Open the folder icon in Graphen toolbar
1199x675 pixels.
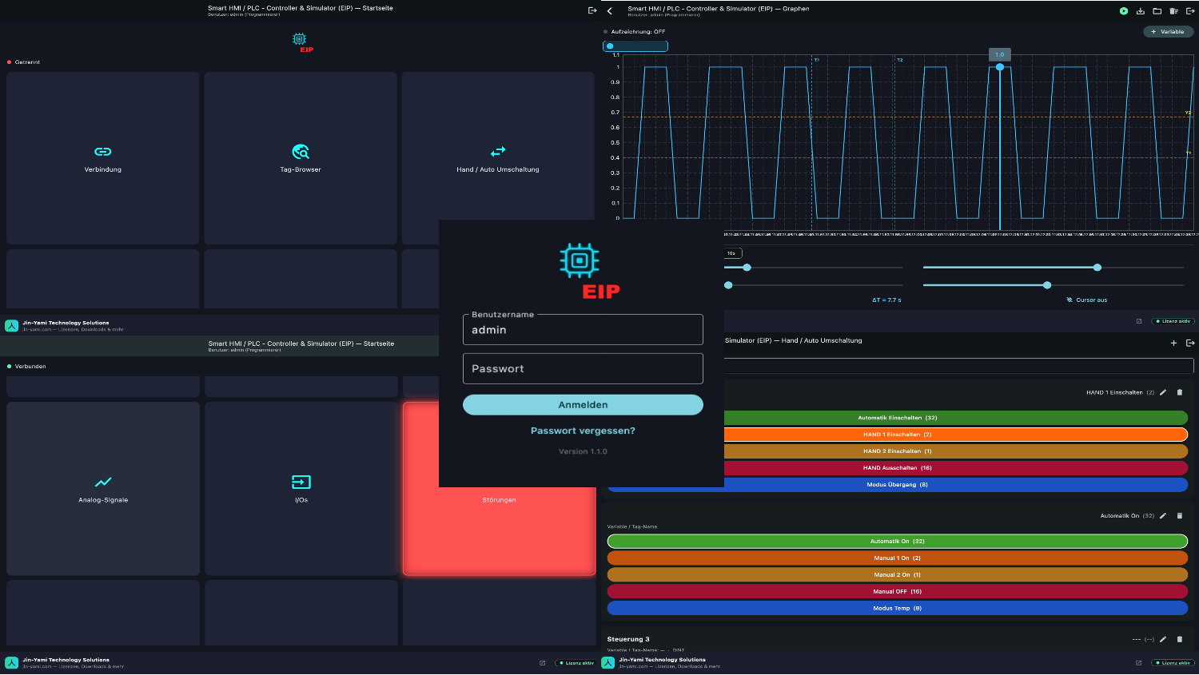[x=1157, y=11]
